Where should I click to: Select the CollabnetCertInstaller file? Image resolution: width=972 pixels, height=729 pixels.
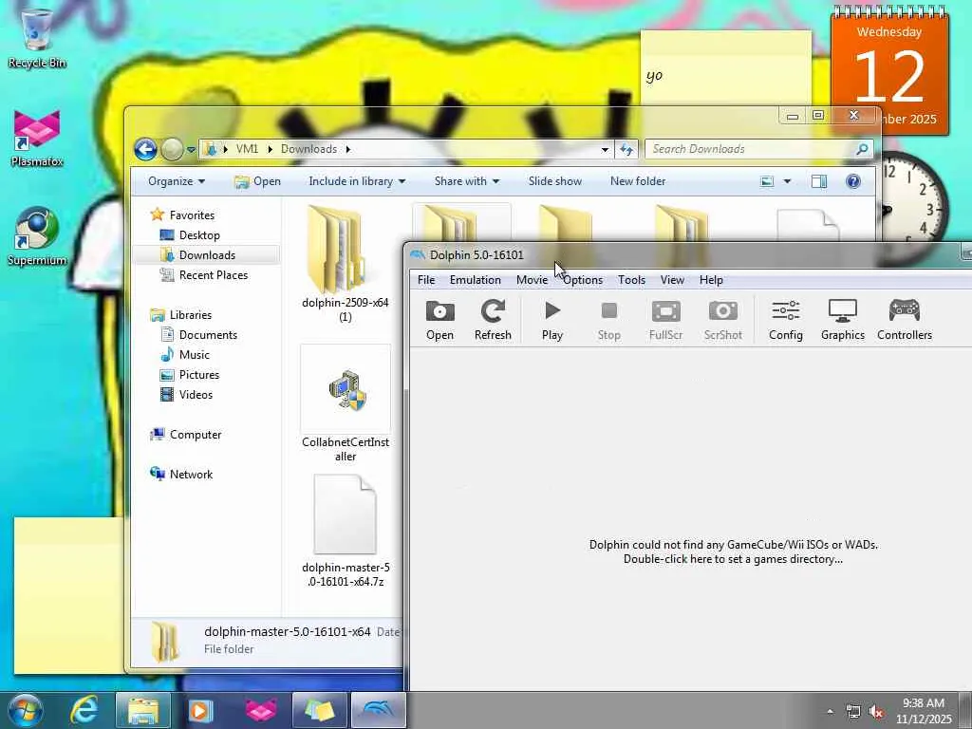point(346,404)
